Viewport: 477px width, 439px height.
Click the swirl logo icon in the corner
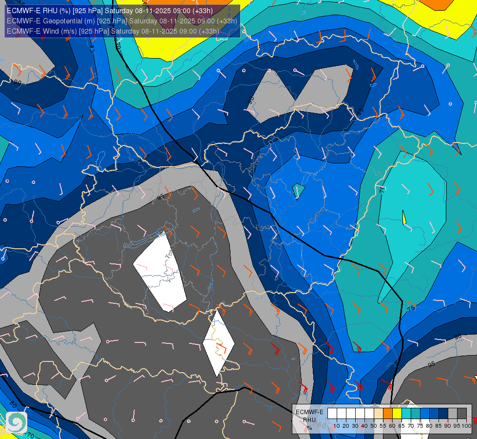(17, 422)
